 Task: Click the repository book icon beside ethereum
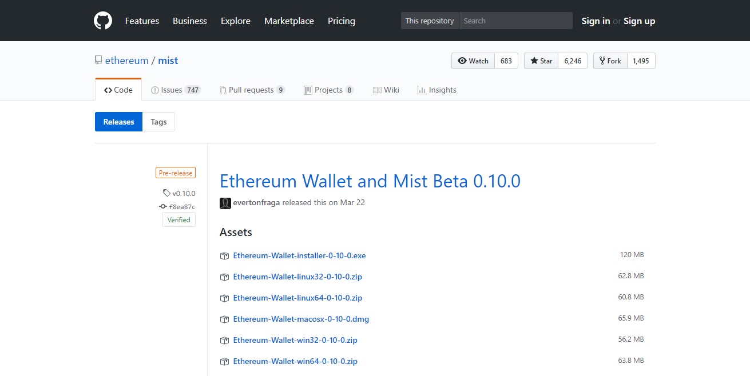click(x=98, y=60)
